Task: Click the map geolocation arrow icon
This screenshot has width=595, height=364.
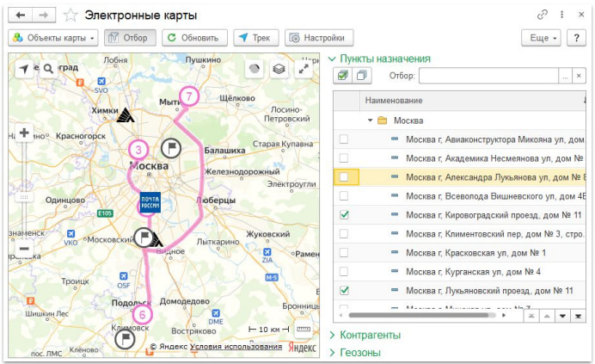Action: pos(24,69)
